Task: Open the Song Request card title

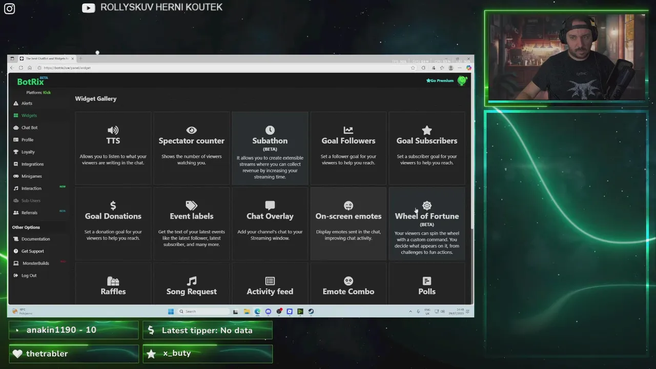Action: [191, 292]
